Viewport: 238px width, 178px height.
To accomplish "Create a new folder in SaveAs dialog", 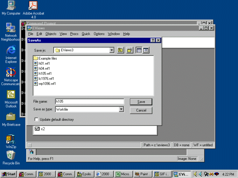I will [129, 50].
